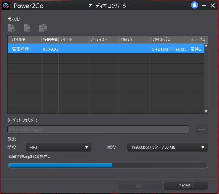This screenshot has height=194, width=219.
Task: Sort by タイトル column header
Action: 74,39
